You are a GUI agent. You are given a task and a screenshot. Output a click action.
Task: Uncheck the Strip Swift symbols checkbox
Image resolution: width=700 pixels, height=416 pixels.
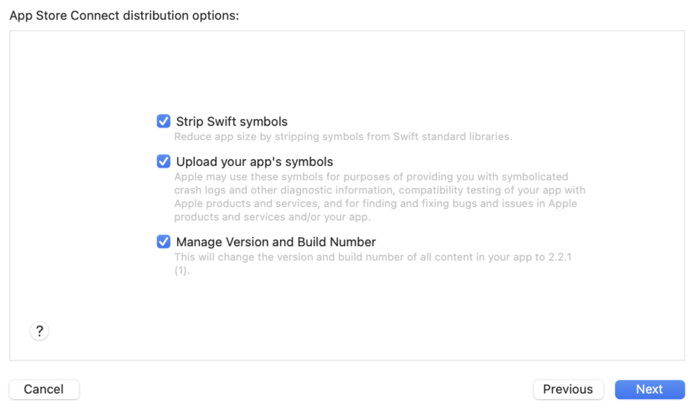(x=163, y=121)
